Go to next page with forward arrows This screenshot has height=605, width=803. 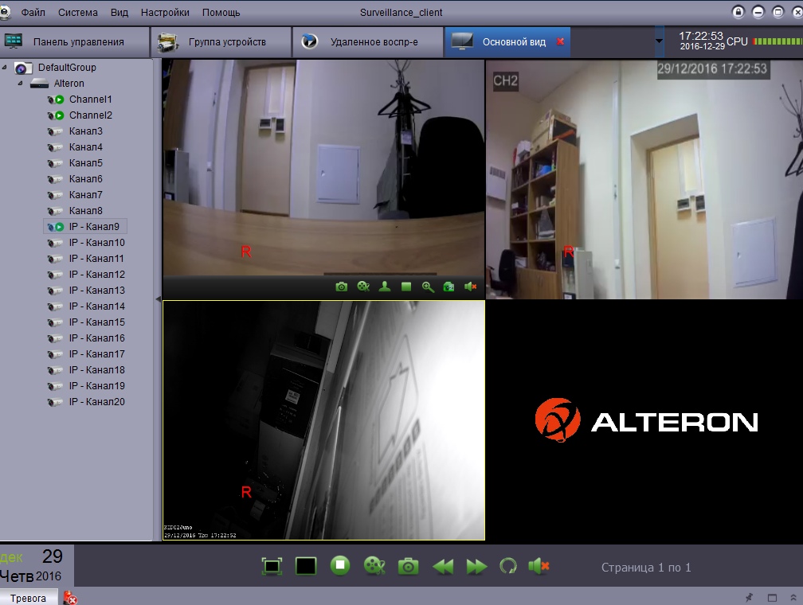[476, 567]
